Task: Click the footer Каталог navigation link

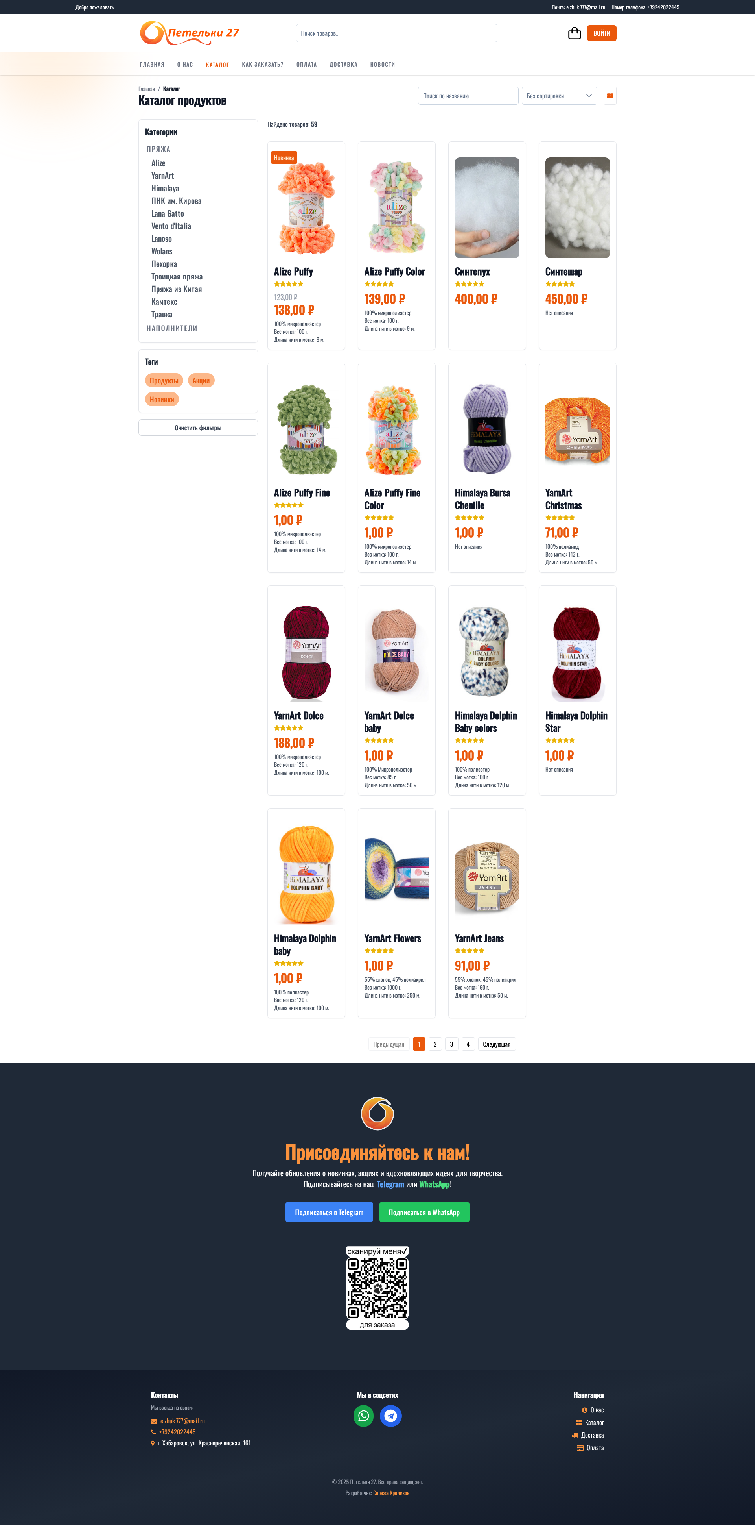Action: point(589,1423)
